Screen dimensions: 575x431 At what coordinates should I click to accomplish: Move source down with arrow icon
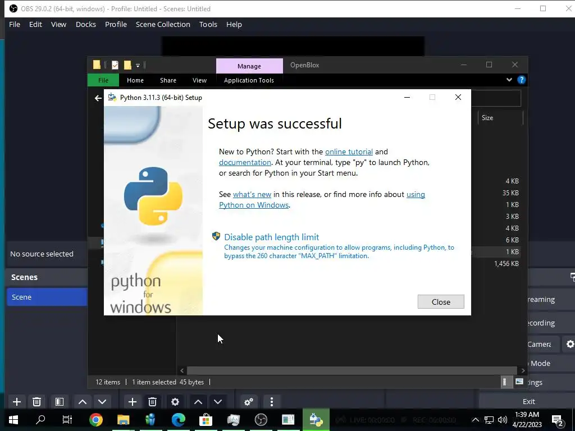[x=218, y=402]
